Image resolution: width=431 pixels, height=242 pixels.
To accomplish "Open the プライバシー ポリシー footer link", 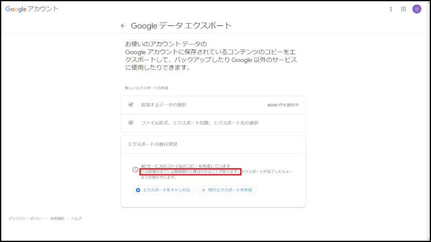I will pyautogui.click(x=25, y=218).
